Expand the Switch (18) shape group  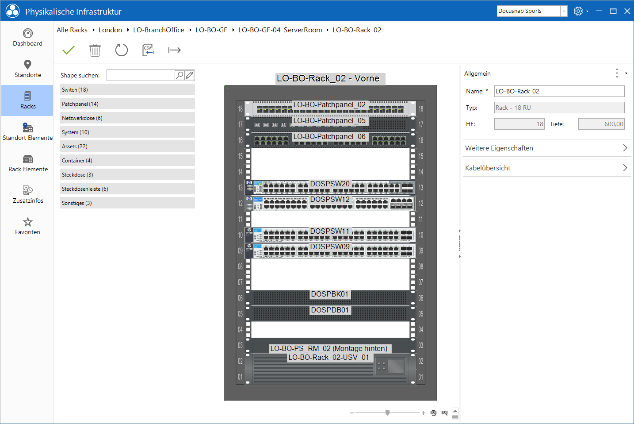point(127,89)
